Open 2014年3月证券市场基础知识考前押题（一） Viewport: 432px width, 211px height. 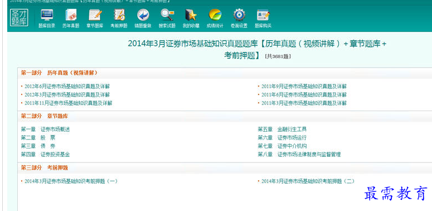pyautogui.click(x=71, y=181)
